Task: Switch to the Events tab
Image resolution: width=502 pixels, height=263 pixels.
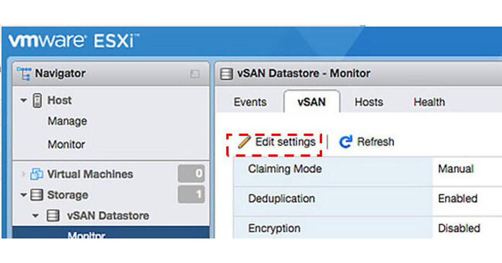Action: [250, 102]
